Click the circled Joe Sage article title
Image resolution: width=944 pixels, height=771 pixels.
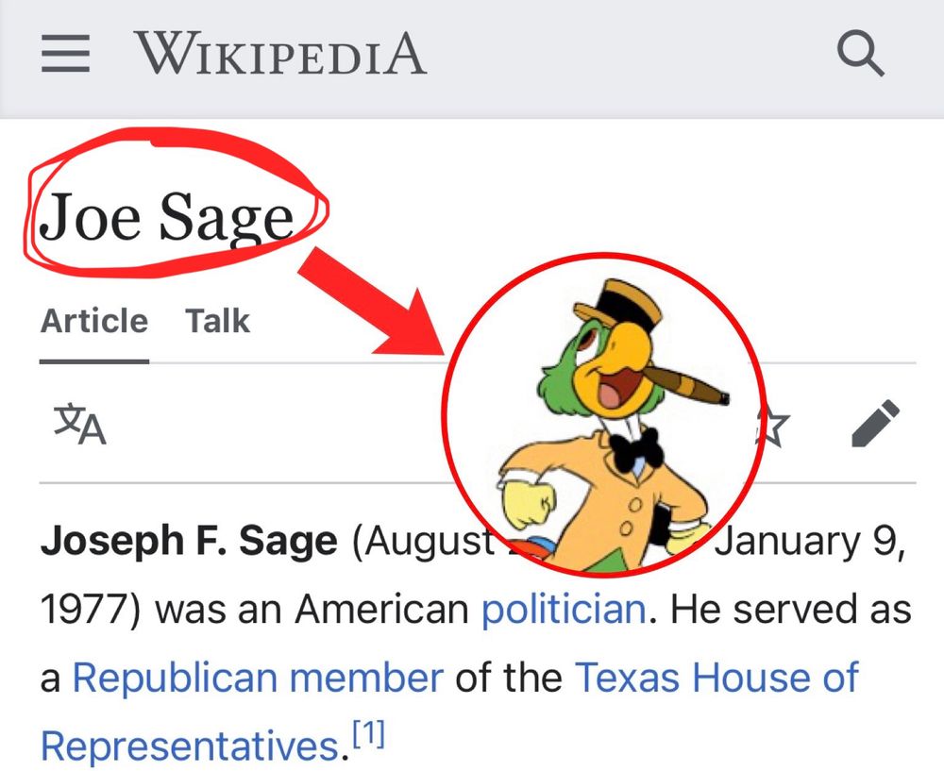170,215
